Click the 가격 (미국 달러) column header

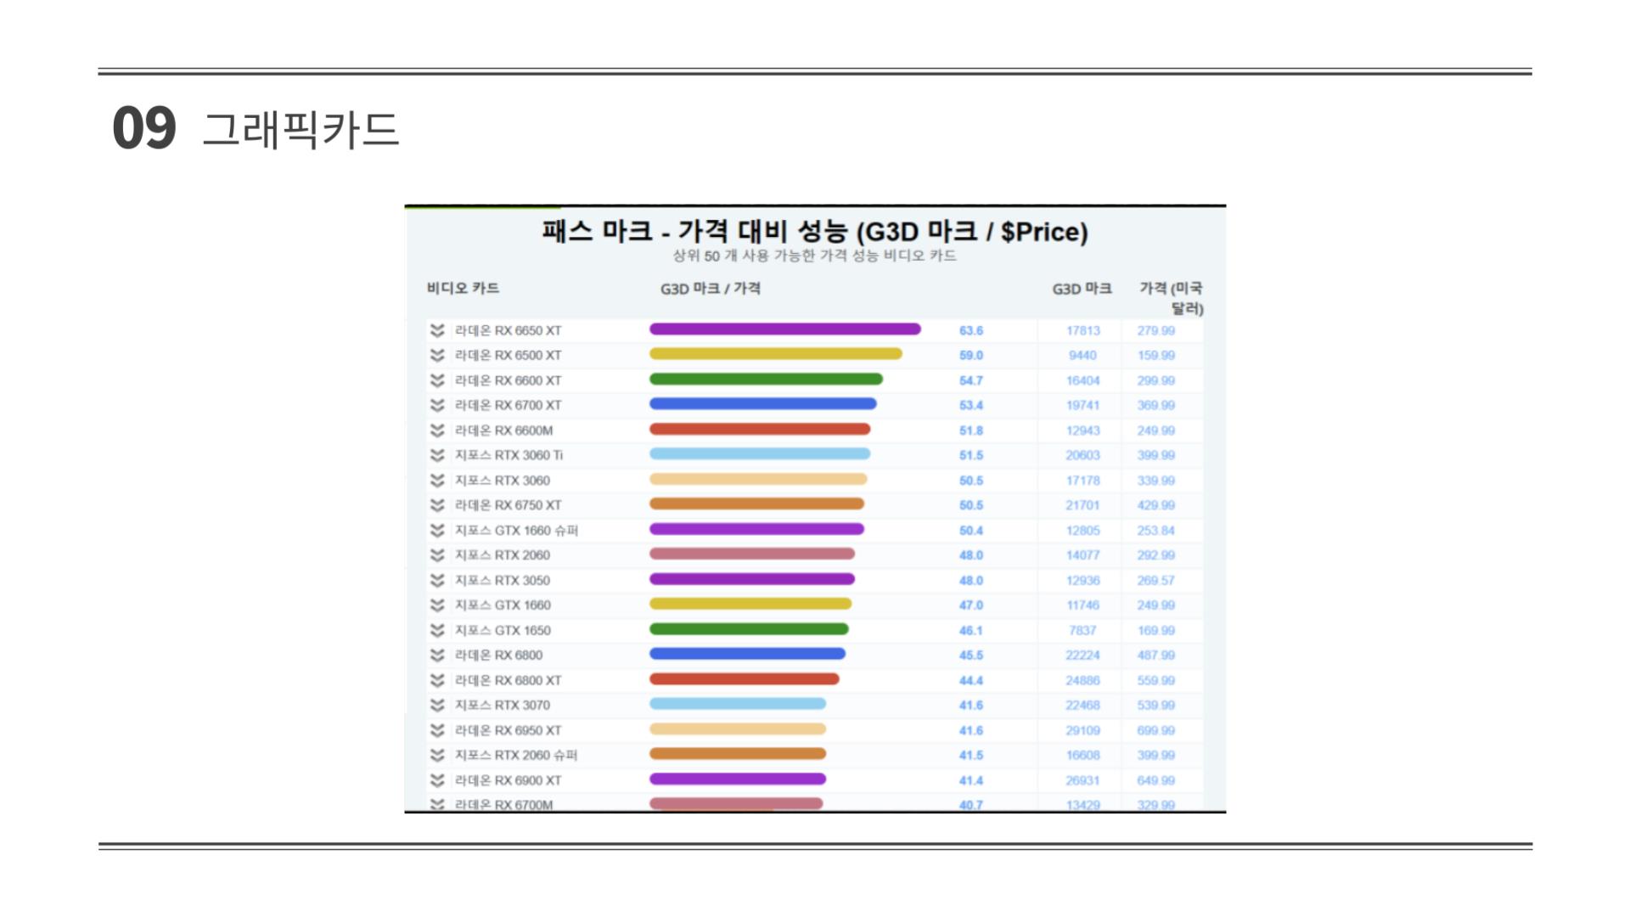click(1172, 298)
